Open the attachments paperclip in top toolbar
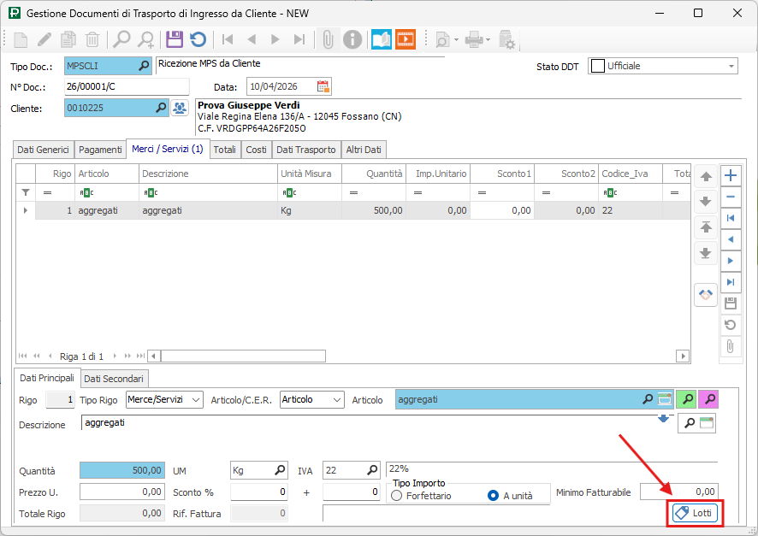This screenshot has width=758, height=536. 326,39
